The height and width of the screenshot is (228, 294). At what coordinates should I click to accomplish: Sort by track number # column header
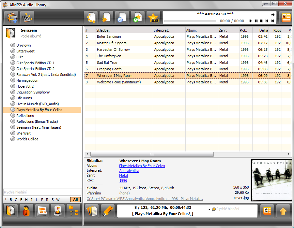click(90, 30)
